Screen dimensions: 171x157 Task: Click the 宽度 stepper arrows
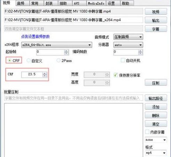pos(107,74)
